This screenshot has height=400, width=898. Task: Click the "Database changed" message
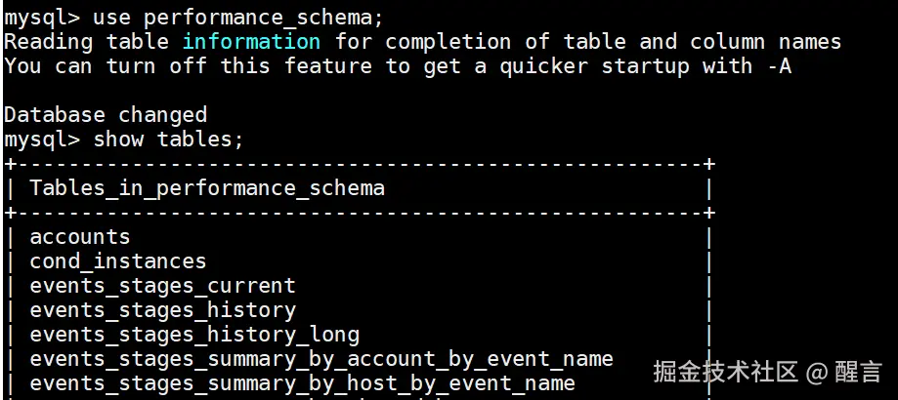106,115
